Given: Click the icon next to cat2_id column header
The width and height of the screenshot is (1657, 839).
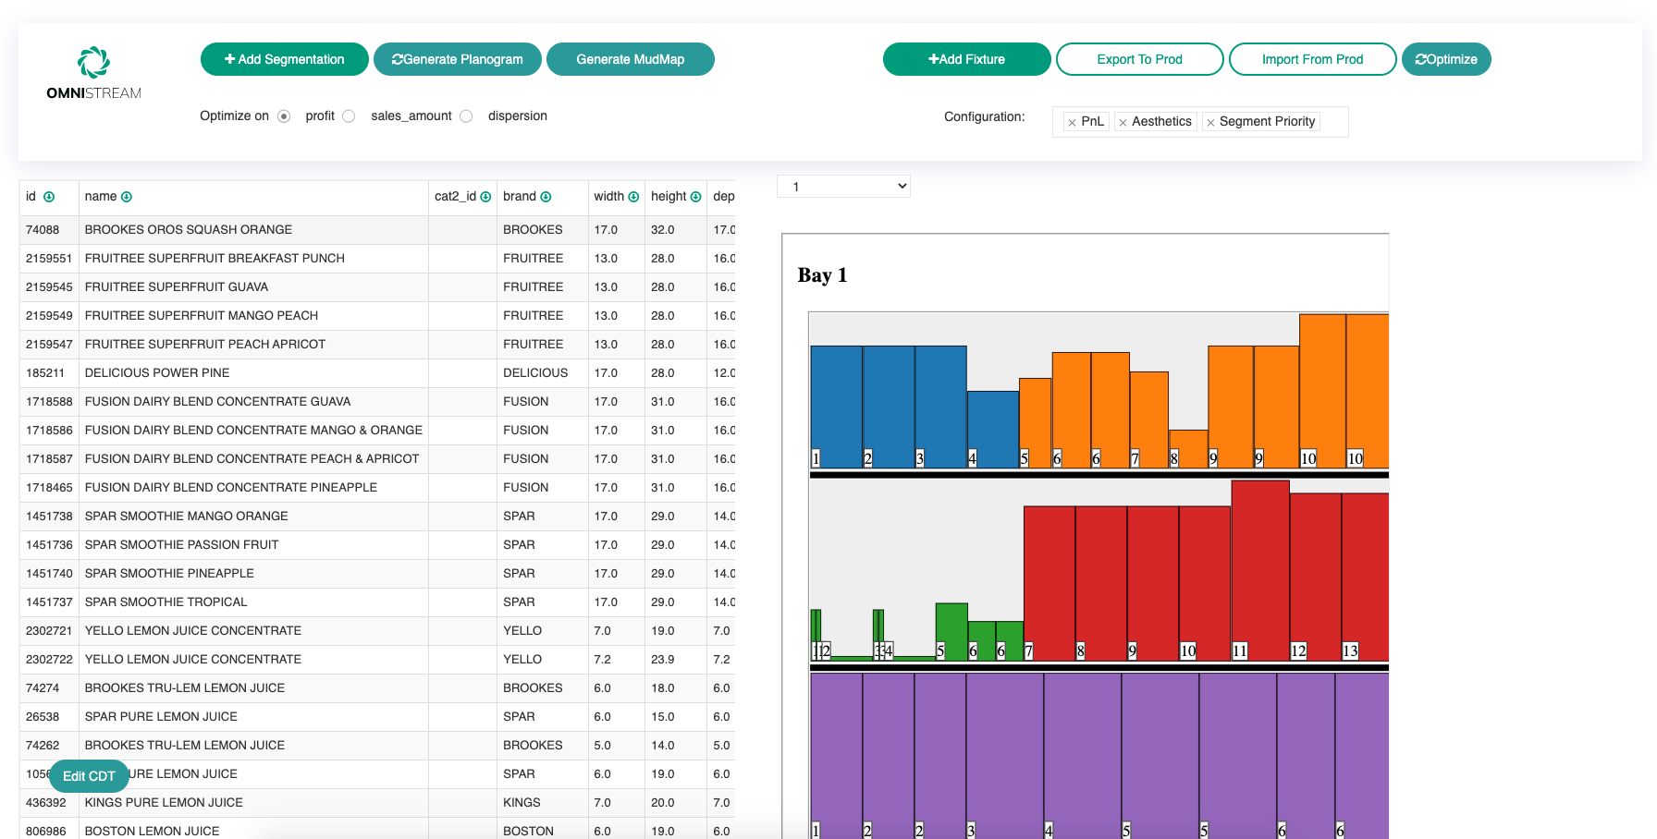Looking at the screenshot, I should tap(485, 197).
